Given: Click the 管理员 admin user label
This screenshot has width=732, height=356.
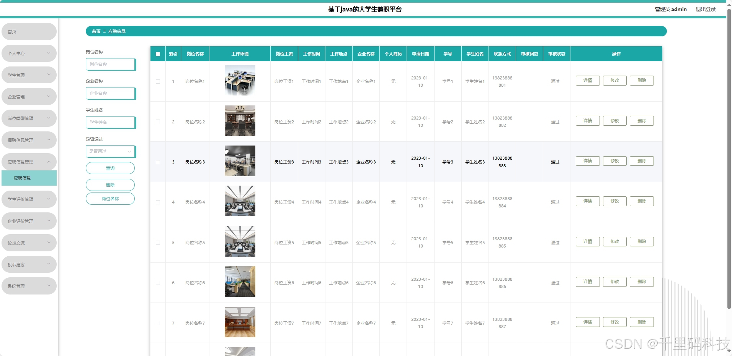Looking at the screenshot, I should 671,9.
